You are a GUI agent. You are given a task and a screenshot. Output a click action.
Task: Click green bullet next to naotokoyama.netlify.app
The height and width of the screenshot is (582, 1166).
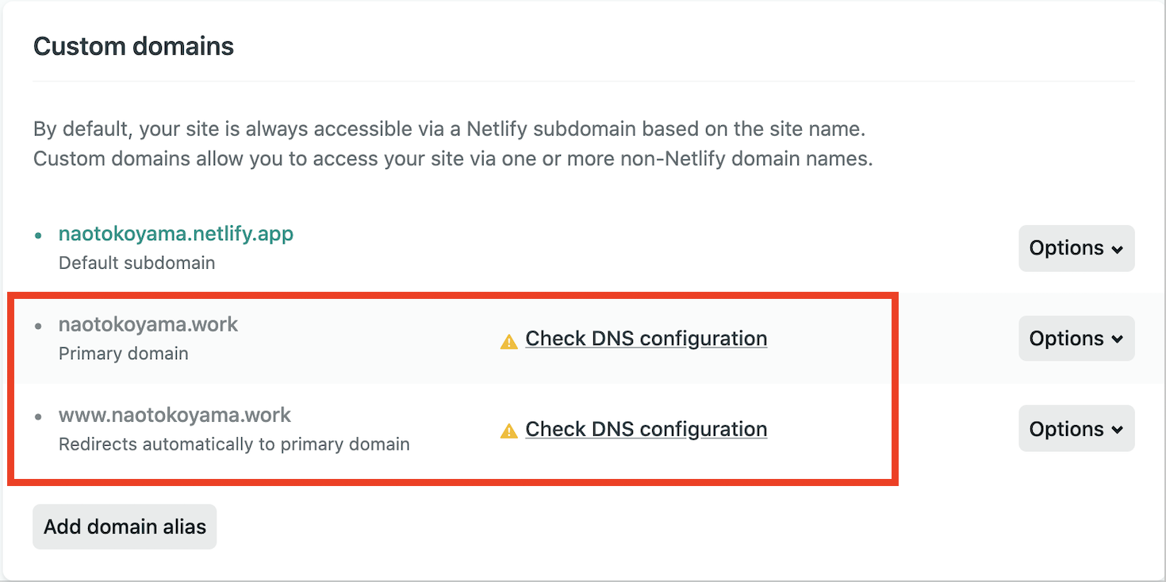(x=38, y=235)
